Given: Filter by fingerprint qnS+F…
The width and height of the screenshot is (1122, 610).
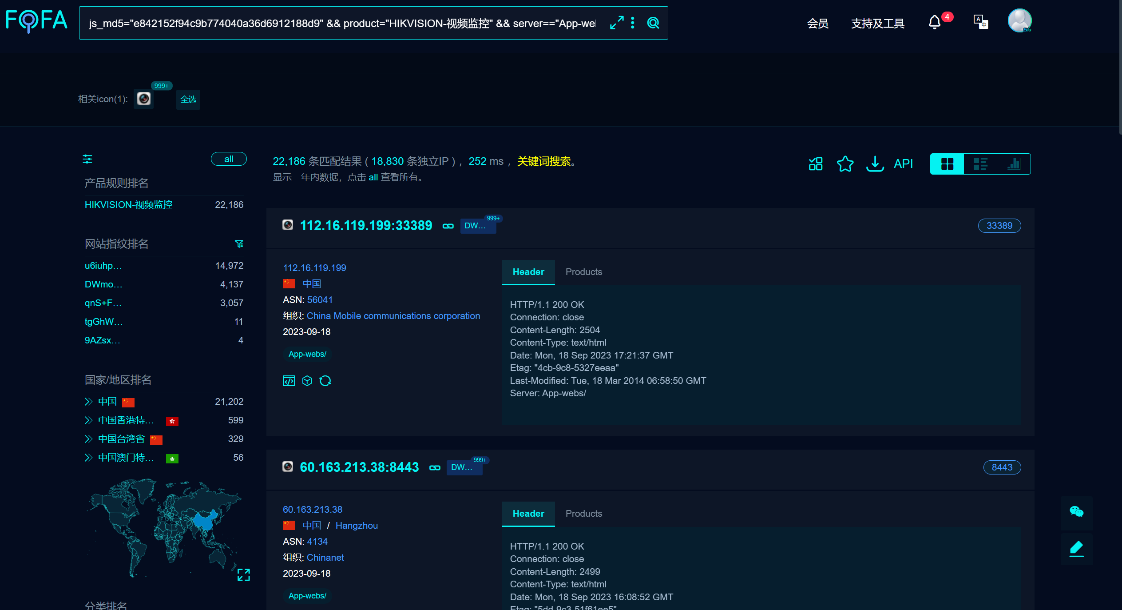Looking at the screenshot, I should 103,303.
